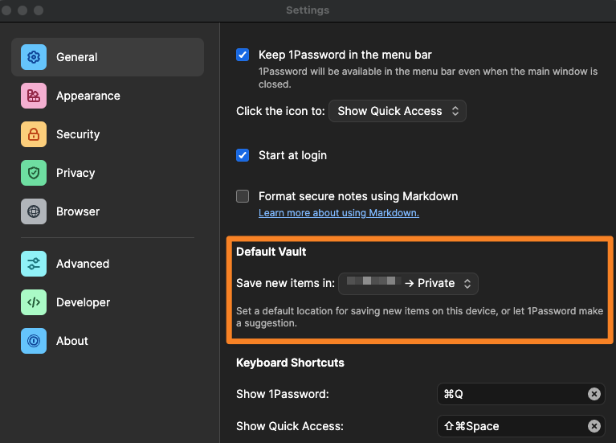Disable the Start at login checkbox

click(243, 155)
